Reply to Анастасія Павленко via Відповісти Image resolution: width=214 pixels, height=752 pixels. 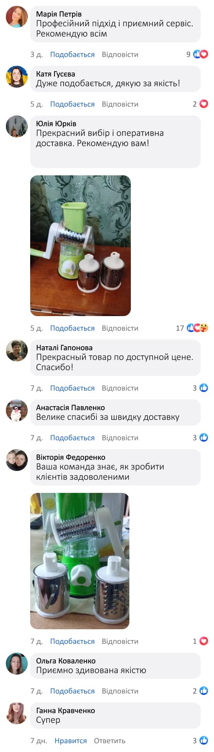120,438
